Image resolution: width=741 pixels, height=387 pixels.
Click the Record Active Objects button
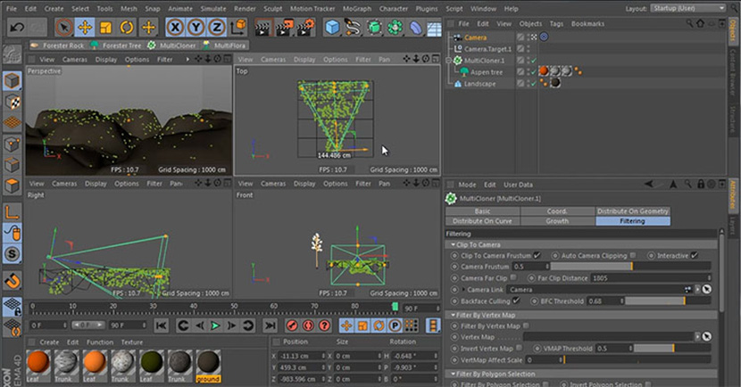click(x=292, y=325)
